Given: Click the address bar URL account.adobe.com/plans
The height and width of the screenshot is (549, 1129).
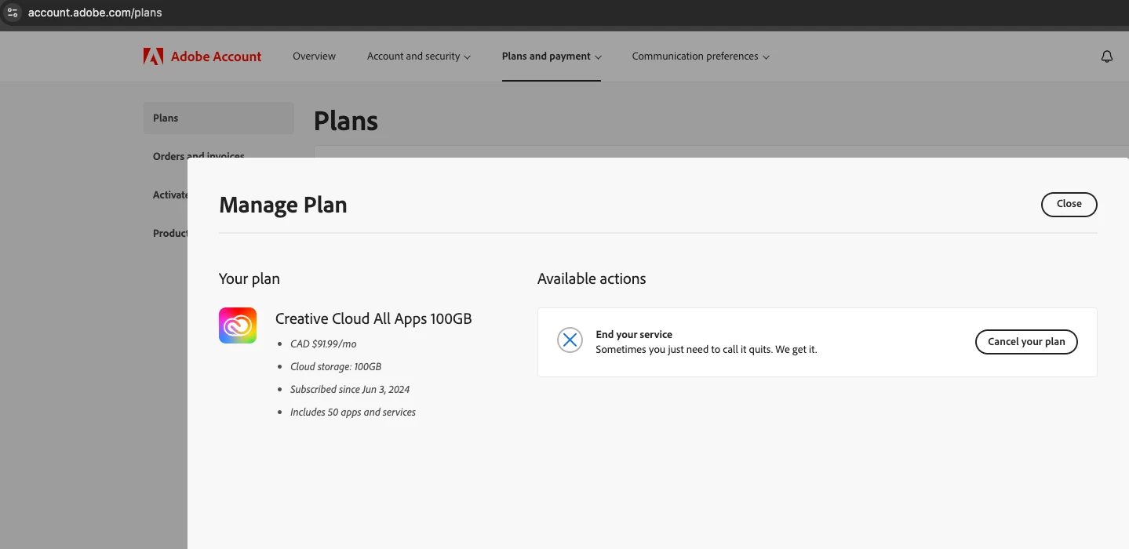Looking at the screenshot, I should pyautogui.click(x=95, y=13).
